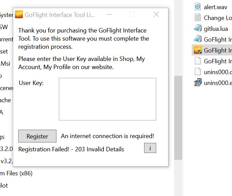The width and height of the screenshot is (232, 196).
Task: Select the folder ending in "SW" in left pane
Action: click(x=4, y=27)
